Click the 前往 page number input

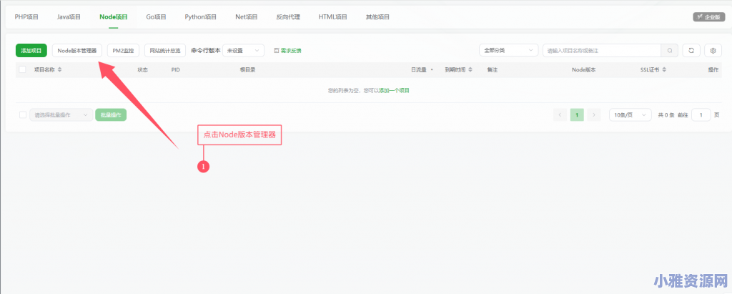701,115
